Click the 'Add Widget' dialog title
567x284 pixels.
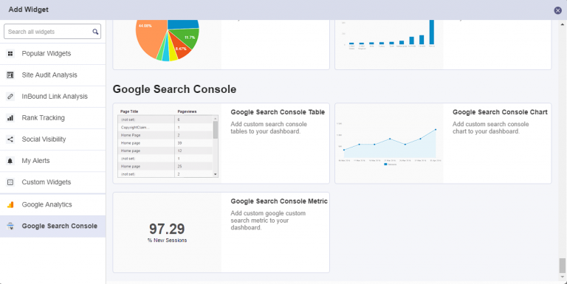[x=29, y=10]
